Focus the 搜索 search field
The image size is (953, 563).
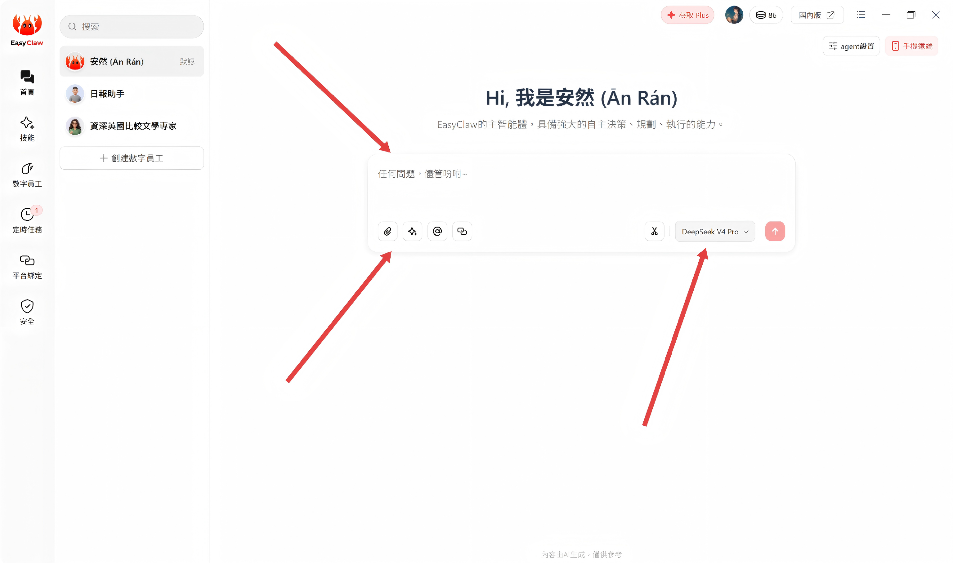[132, 27]
